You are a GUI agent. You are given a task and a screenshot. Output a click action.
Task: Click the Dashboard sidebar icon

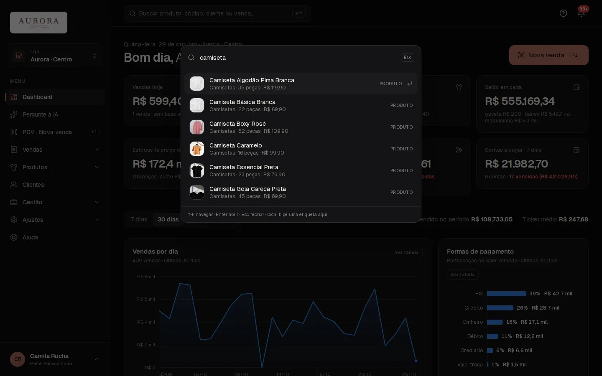(x=14, y=97)
